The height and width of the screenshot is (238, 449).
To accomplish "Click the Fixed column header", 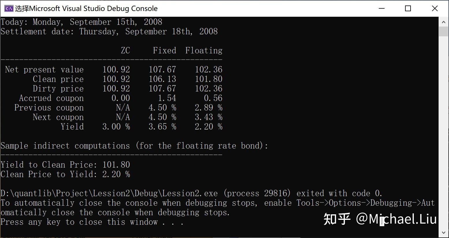I will click(164, 50).
